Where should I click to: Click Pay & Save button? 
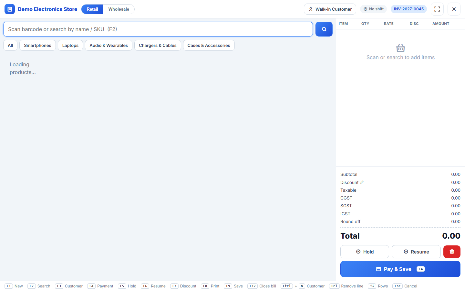coord(400,269)
